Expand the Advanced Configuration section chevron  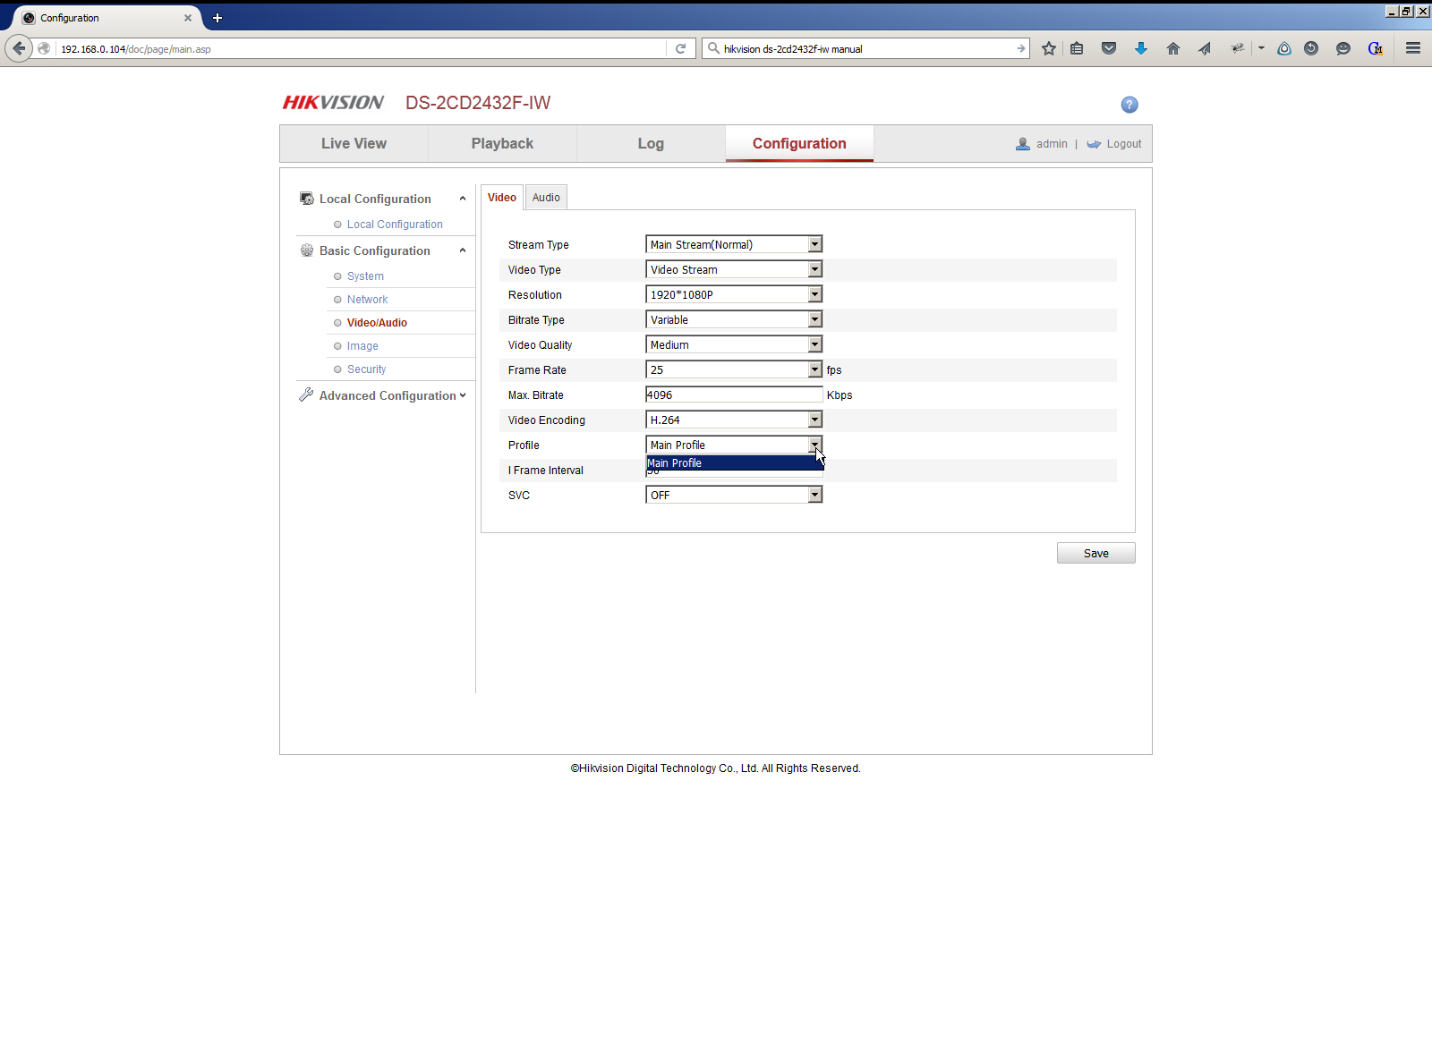(x=463, y=395)
